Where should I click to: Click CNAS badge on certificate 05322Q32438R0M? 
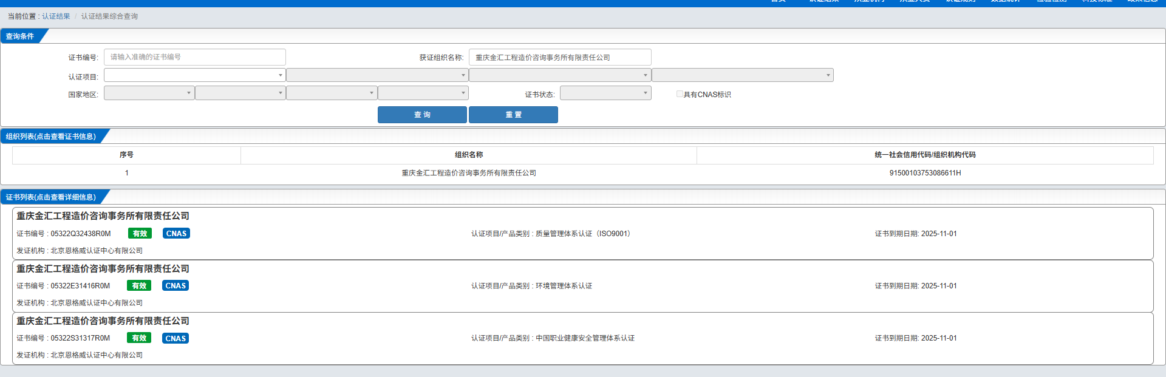pos(176,234)
